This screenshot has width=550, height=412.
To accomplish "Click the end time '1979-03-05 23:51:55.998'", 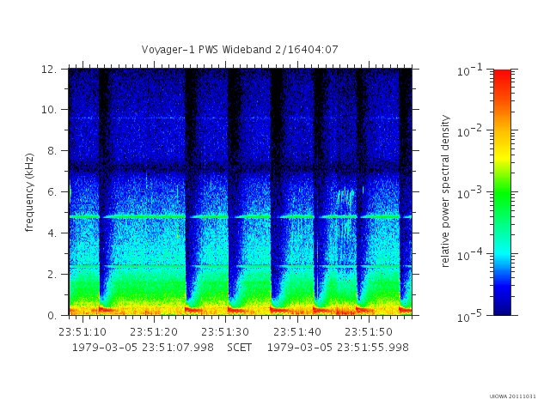I will 338,348.
